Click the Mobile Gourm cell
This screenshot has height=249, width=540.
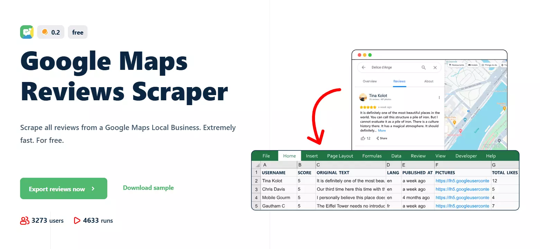pyautogui.click(x=279, y=198)
